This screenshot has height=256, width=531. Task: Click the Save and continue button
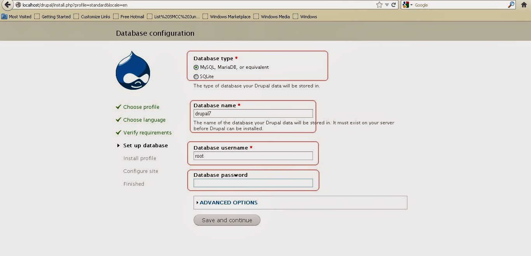[x=227, y=220]
